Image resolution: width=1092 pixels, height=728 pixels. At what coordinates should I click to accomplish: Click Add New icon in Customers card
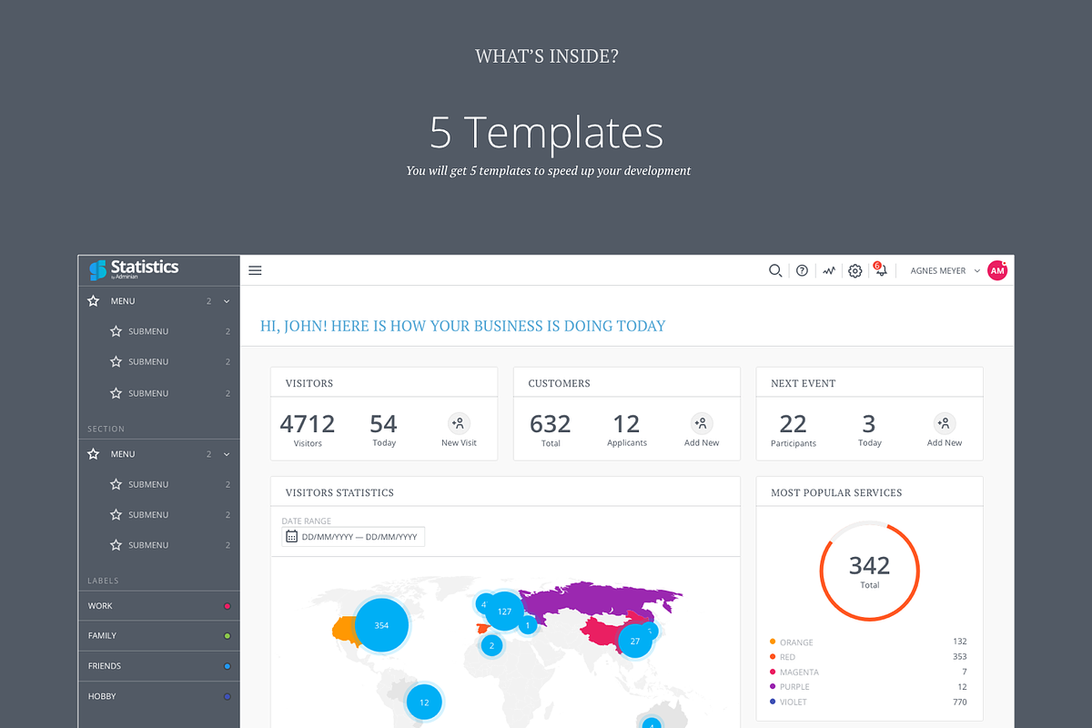coord(701,423)
